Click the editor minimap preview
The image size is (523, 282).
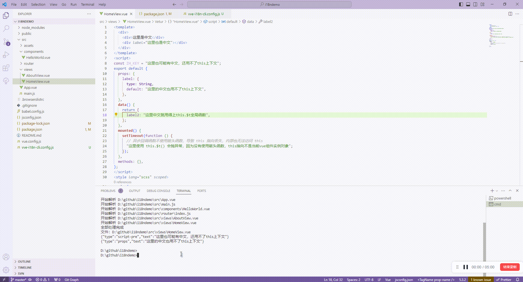tap(502, 36)
